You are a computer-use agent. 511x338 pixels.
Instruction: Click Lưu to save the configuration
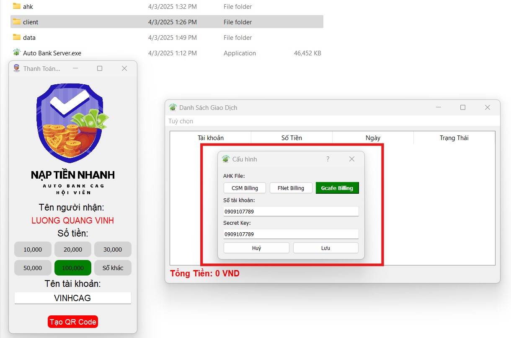coord(325,247)
